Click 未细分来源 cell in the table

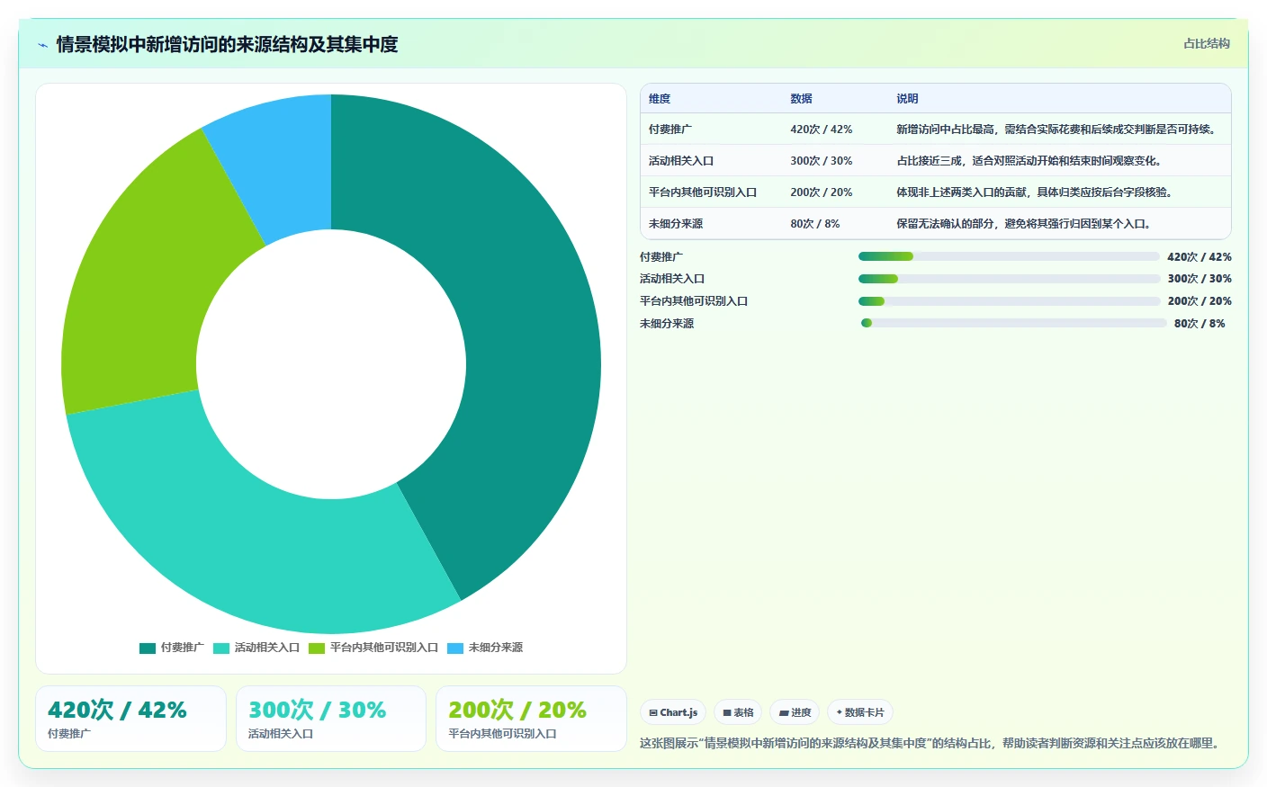pyautogui.click(x=676, y=224)
